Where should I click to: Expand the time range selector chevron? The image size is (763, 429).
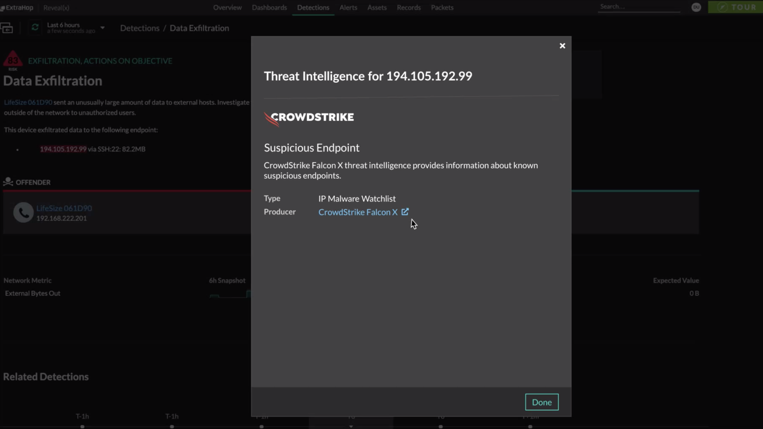102,28
